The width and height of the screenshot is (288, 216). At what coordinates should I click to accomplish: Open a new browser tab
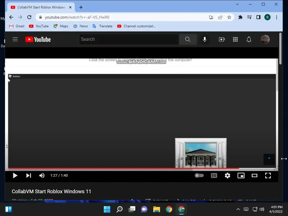point(81,7)
